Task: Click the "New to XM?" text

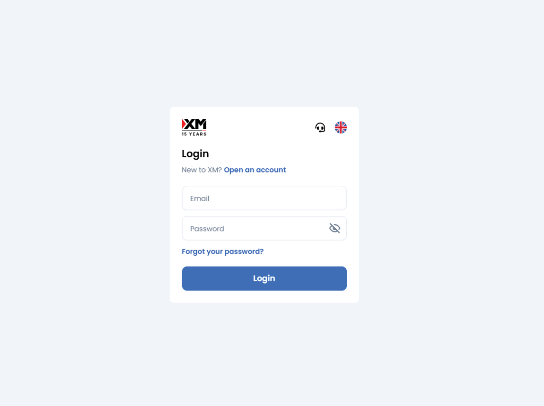Action: [202, 170]
